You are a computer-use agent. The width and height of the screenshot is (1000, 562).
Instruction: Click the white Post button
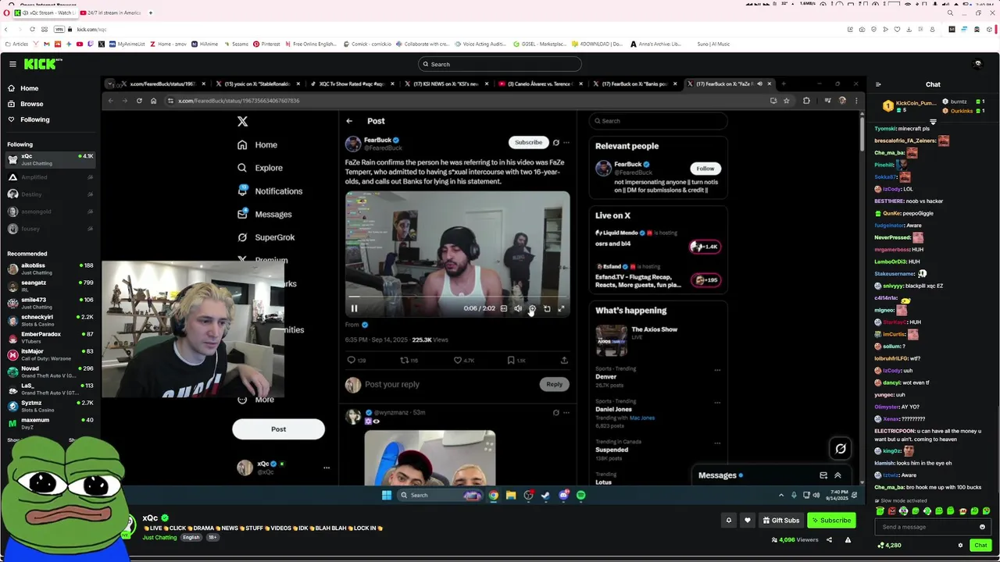pyautogui.click(x=278, y=429)
